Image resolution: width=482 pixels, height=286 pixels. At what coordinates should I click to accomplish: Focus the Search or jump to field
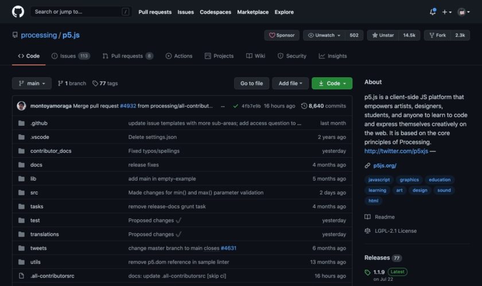pos(77,11)
